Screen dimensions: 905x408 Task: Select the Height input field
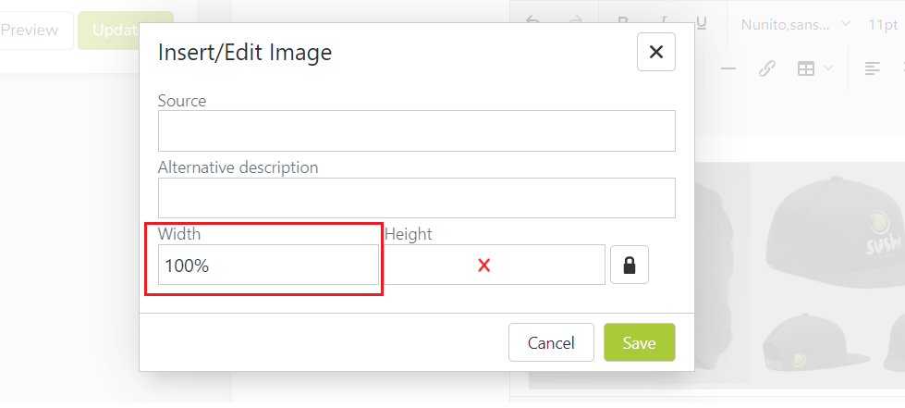coord(495,265)
